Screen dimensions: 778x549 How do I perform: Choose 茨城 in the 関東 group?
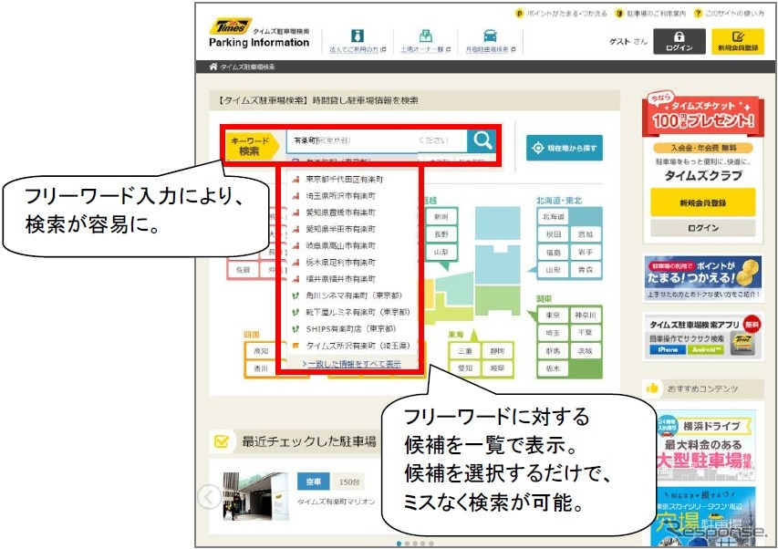point(586,351)
